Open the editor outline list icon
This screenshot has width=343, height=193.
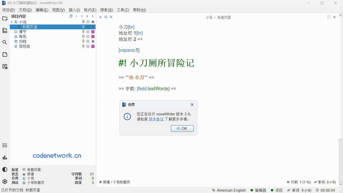106,17
